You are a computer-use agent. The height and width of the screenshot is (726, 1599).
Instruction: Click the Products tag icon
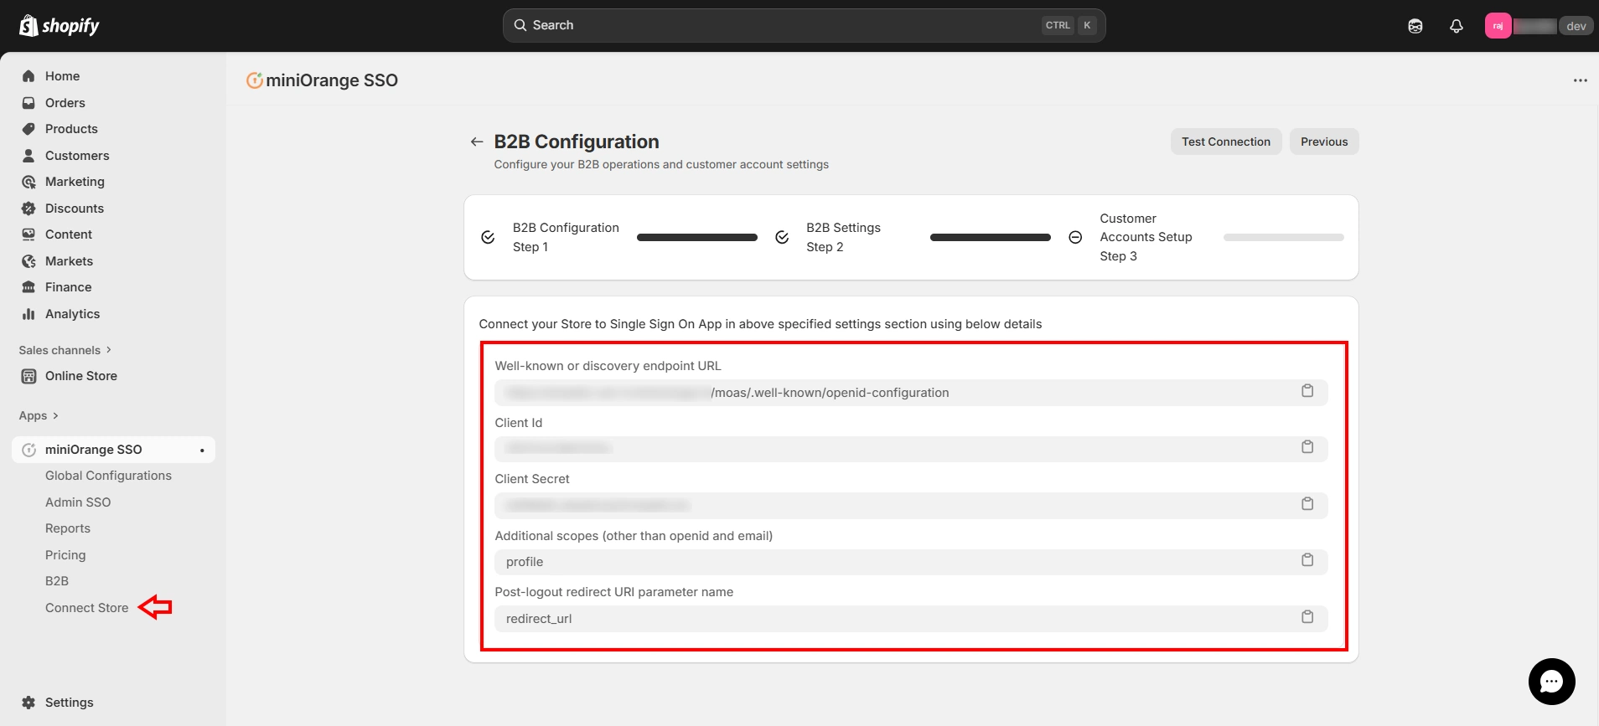28,129
